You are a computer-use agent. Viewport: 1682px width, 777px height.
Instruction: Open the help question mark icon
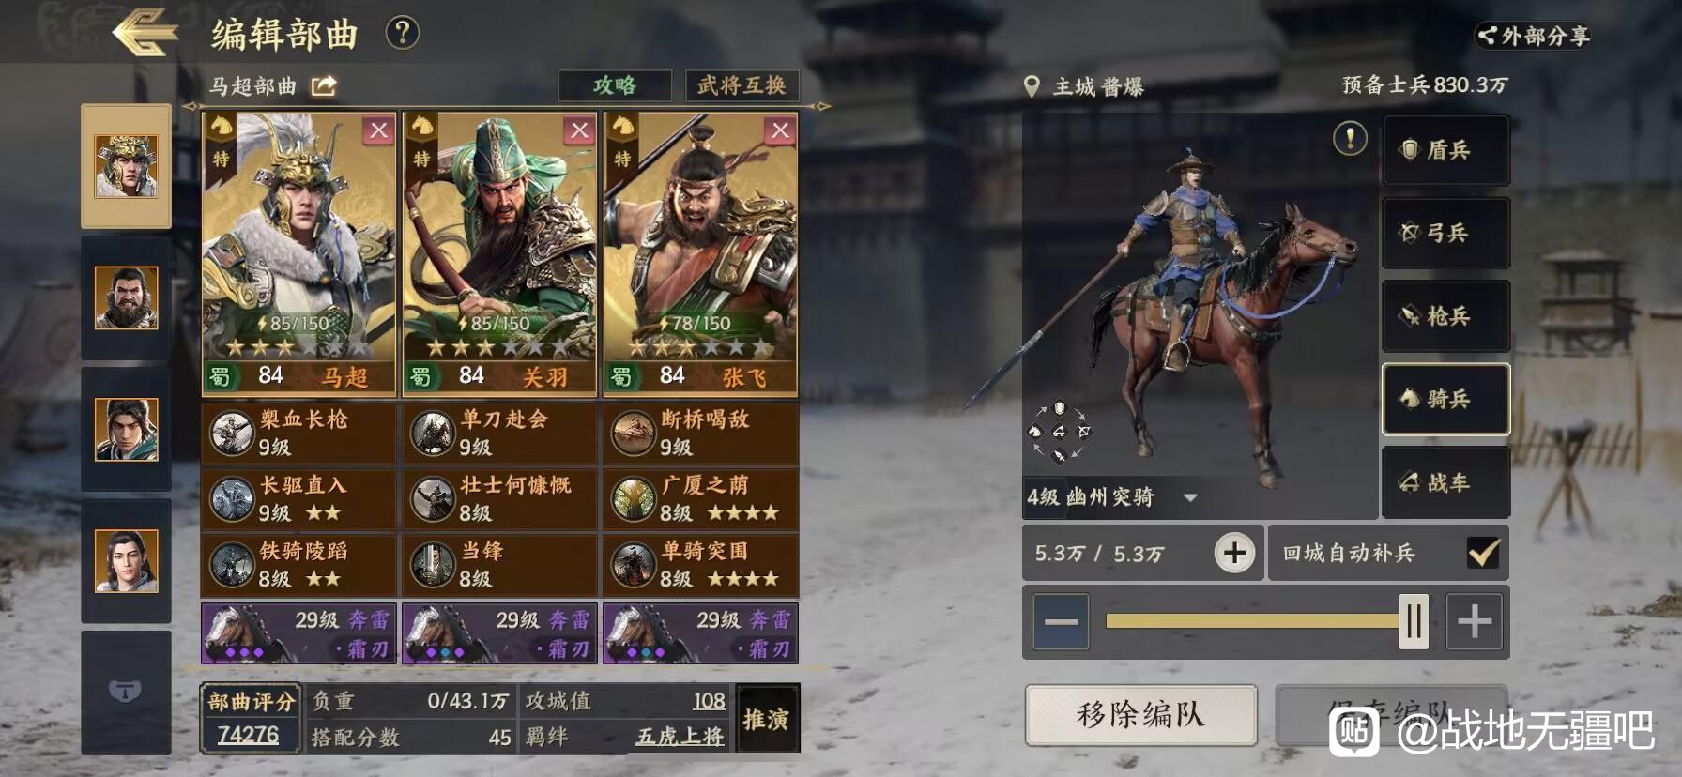pyautogui.click(x=403, y=33)
